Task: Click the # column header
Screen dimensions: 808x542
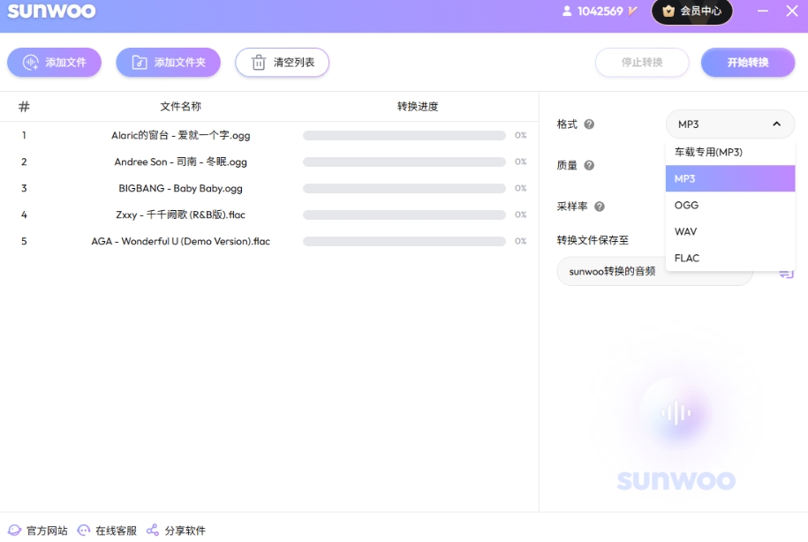Action: [24, 107]
